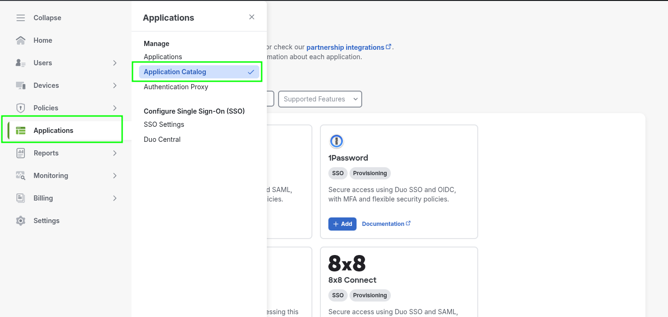Click the Configure Single Sign-On (SSO) heading
The height and width of the screenshot is (317, 668).
coord(194,111)
